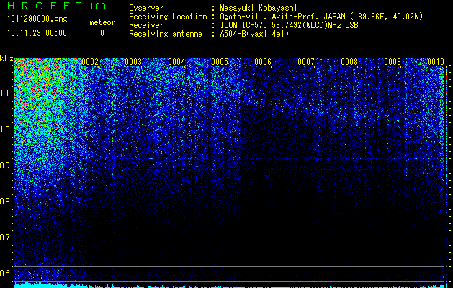This screenshot has width=453, height=288.
Task: Select the filename 1011290000.png
Action: click(37, 19)
